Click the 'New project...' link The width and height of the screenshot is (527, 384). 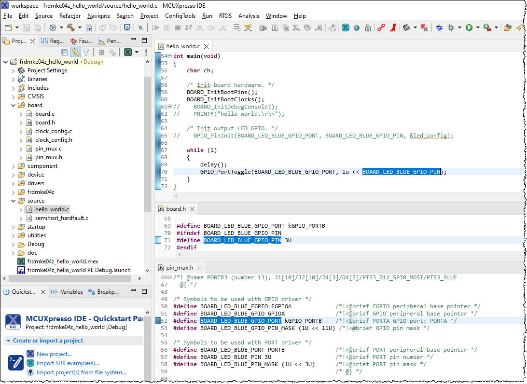(54, 354)
